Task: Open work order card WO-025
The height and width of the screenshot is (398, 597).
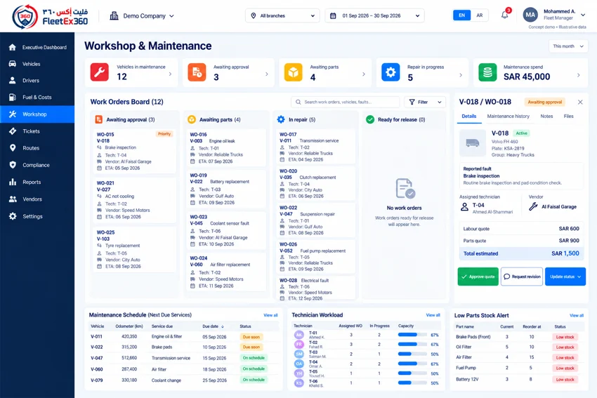Action: pos(135,250)
